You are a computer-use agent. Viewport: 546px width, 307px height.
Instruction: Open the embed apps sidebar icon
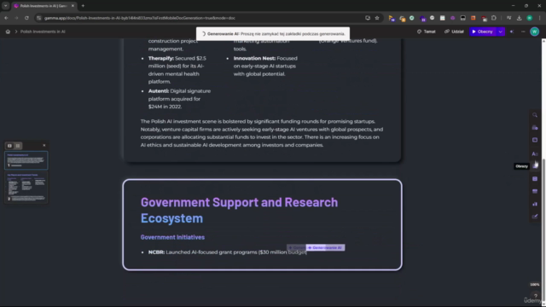[x=535, y=191]
